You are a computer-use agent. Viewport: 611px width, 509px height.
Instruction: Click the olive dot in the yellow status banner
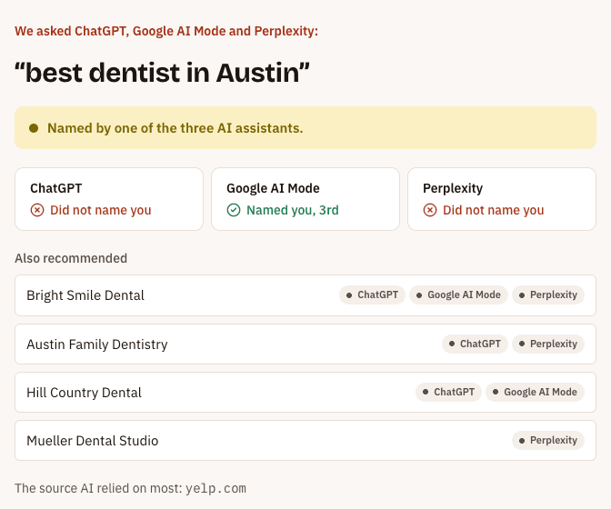click(x=34, y=128)
